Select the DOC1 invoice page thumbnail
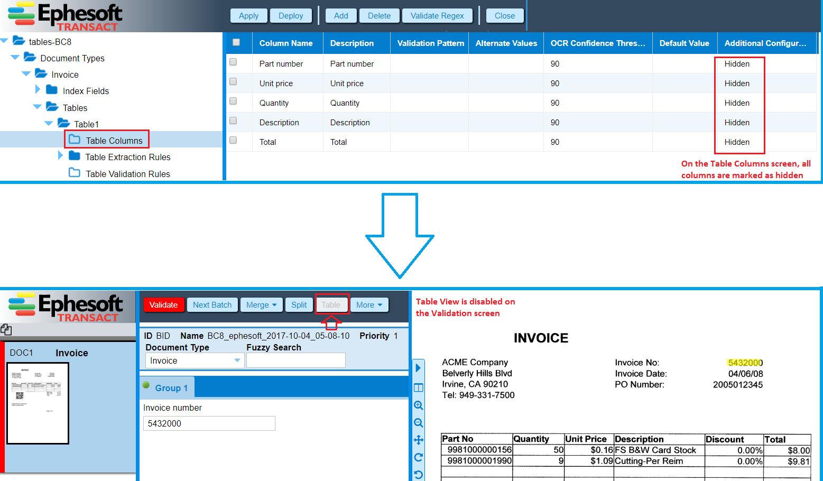 [38, 403]
